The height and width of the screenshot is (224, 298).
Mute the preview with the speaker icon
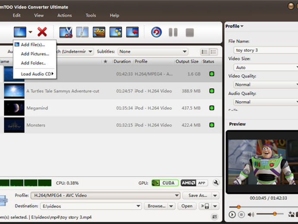(250, 214)
